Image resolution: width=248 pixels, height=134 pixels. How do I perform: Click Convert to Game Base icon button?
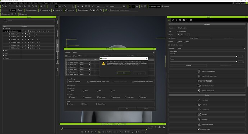207,86
